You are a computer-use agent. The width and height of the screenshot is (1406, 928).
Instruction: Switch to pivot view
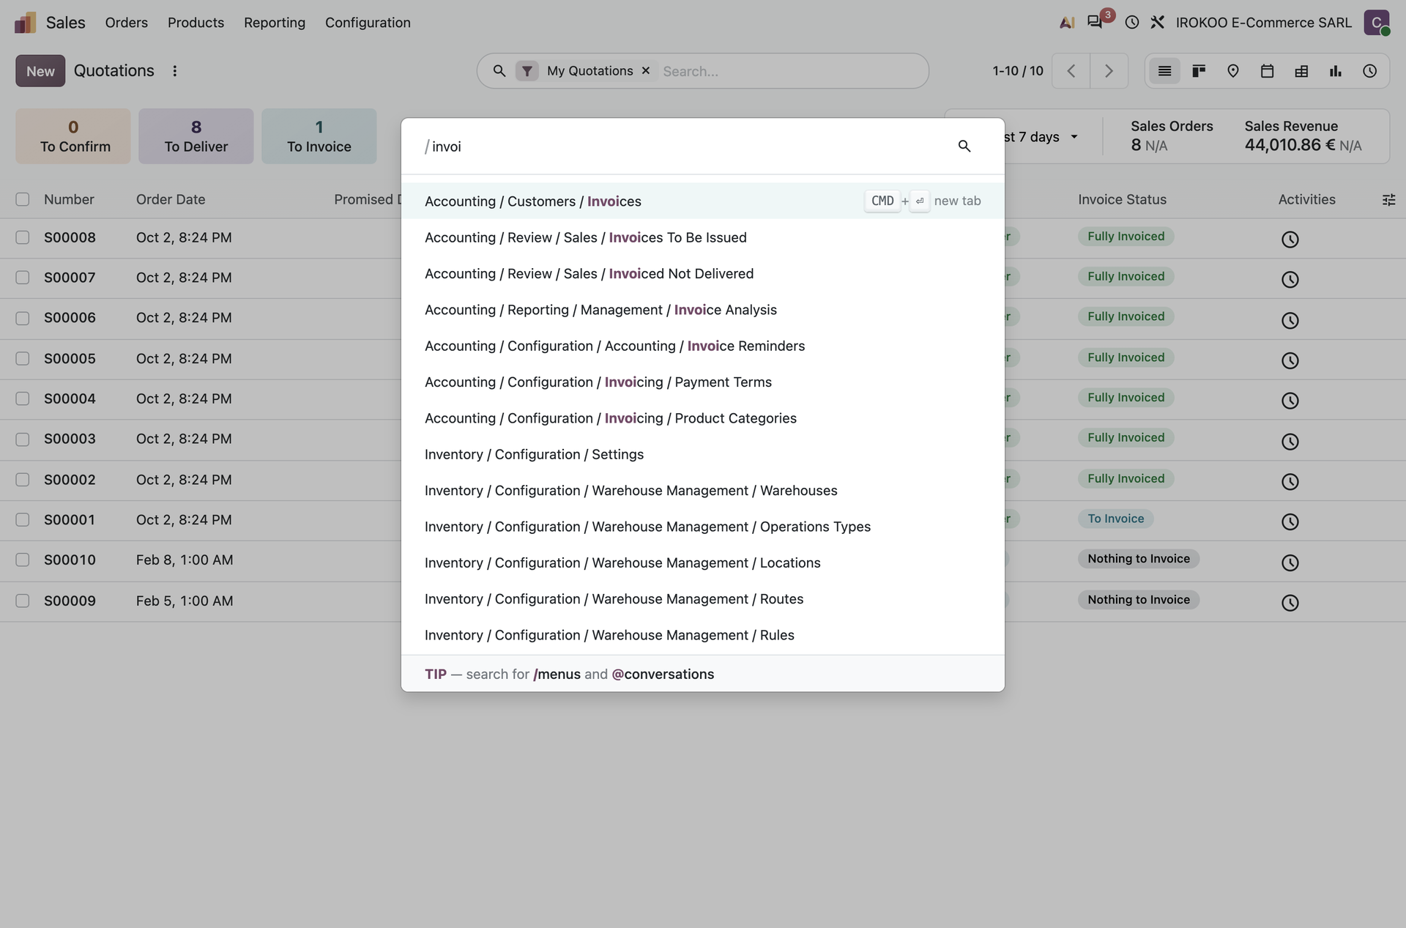(x=1301, y=71)
